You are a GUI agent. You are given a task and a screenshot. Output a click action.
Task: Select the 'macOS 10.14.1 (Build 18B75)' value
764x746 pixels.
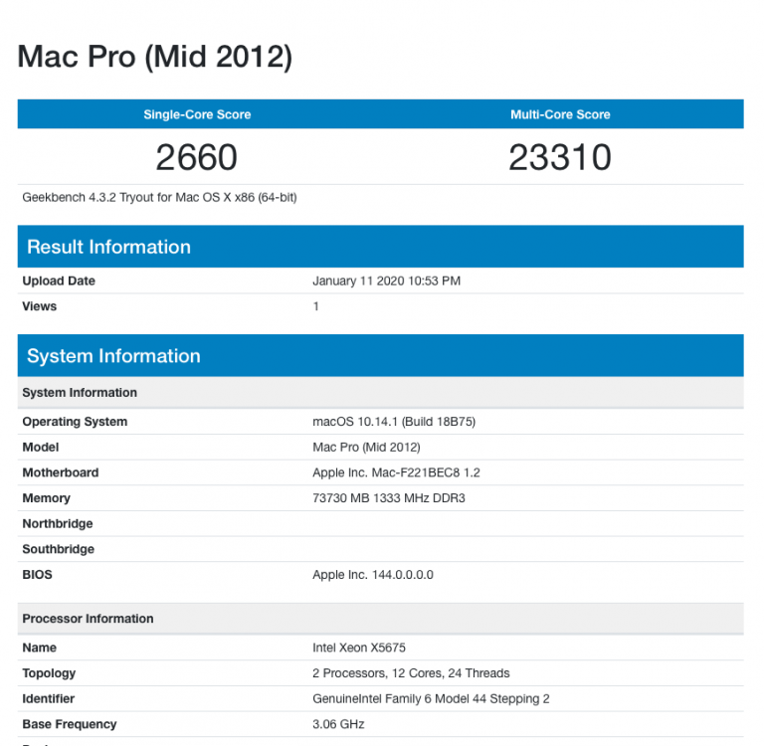[394, 422]
